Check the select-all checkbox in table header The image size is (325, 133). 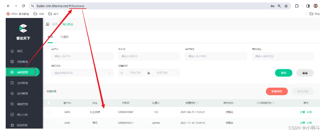(x=49, y=103)
